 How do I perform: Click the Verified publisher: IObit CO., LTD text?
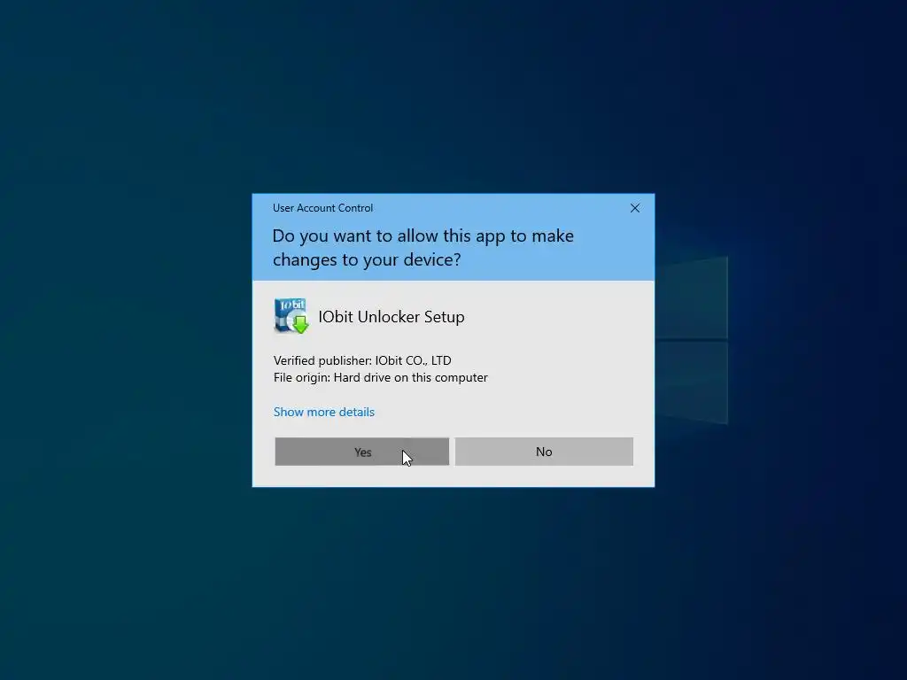tap(362, 360)
